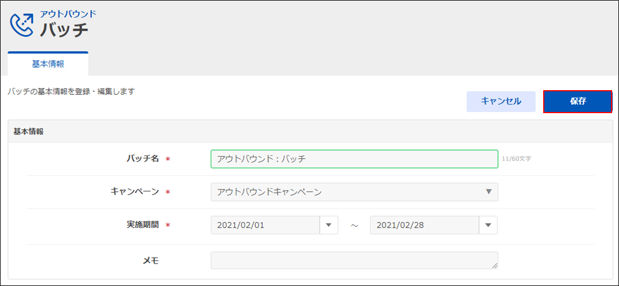Click the キャンペーン dropdown arrow
The image size is (619, 286).
(489, 192)
